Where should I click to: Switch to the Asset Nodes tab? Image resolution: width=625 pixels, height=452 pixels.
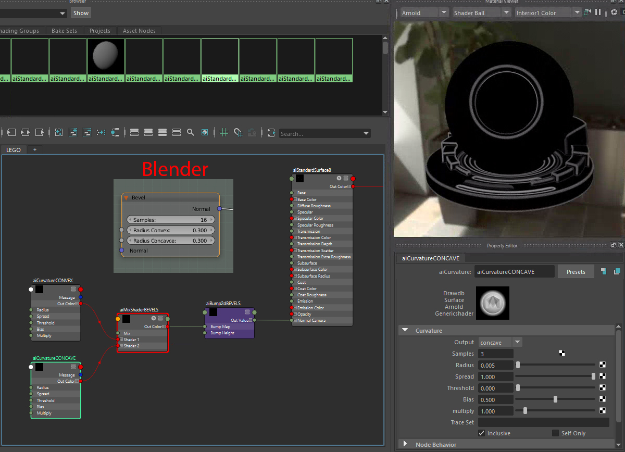click(x=139, y=31)
